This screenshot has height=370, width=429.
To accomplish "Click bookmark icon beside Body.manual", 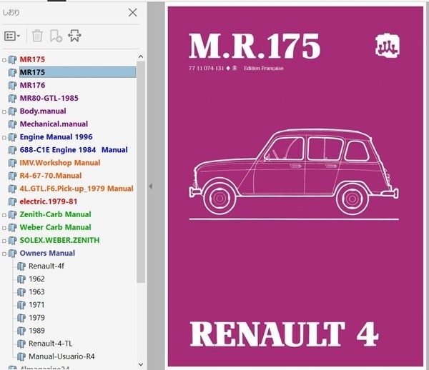I will (13, 111).
